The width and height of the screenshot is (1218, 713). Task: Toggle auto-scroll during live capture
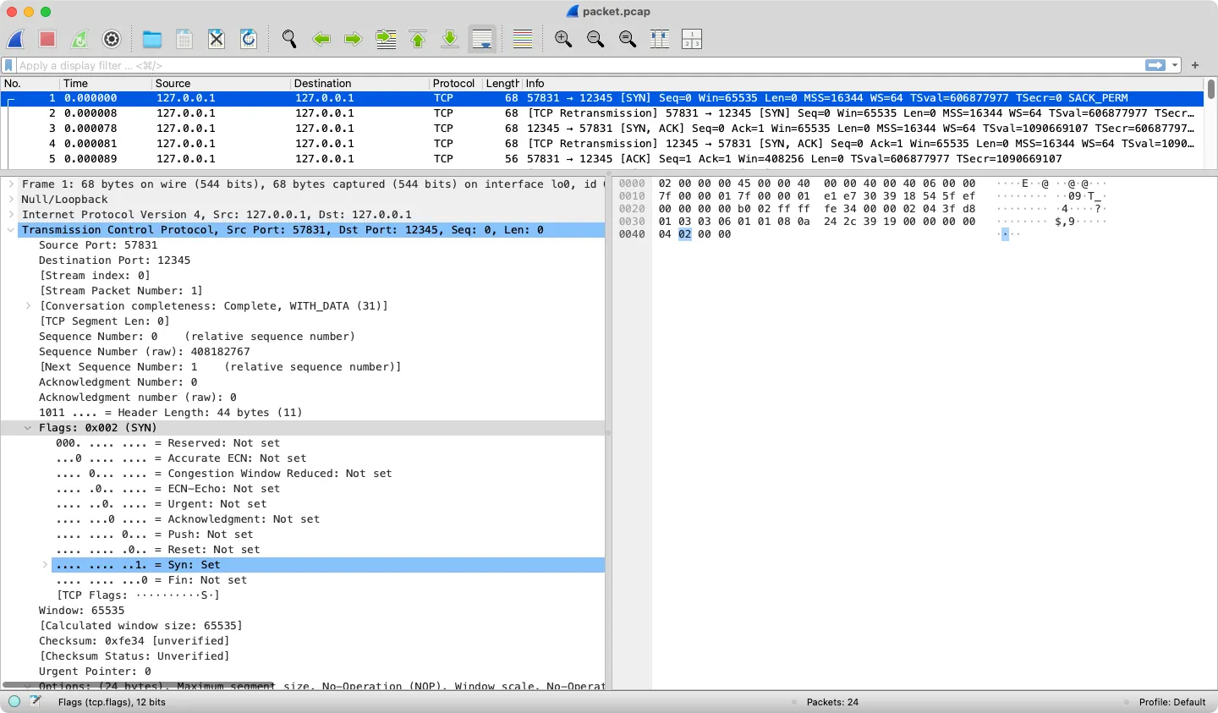[482, 39]
